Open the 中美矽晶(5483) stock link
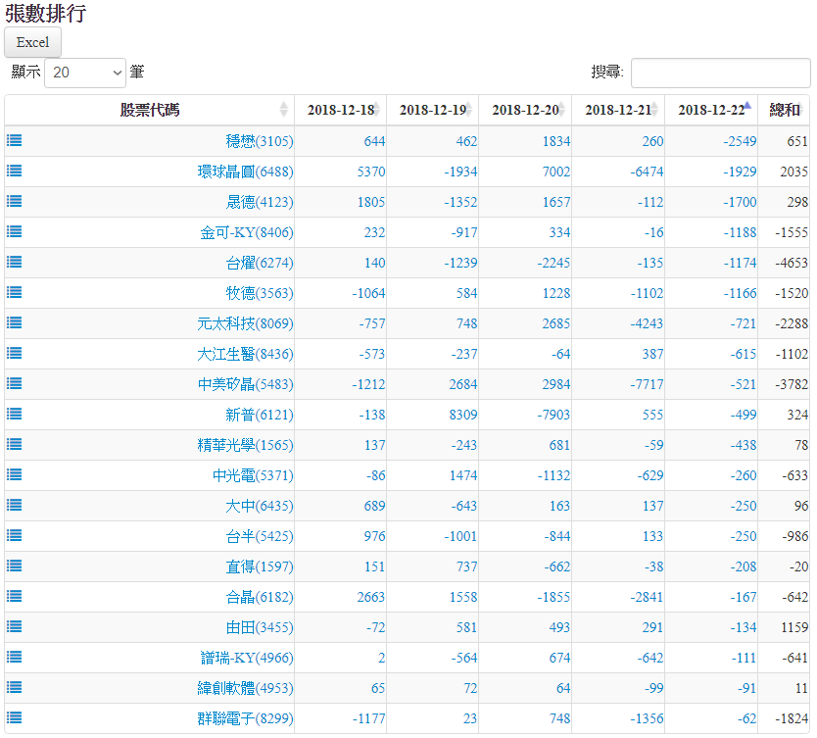Image resolution: width=817 pixels, height=738 pixels. click(x=245, y=384)
